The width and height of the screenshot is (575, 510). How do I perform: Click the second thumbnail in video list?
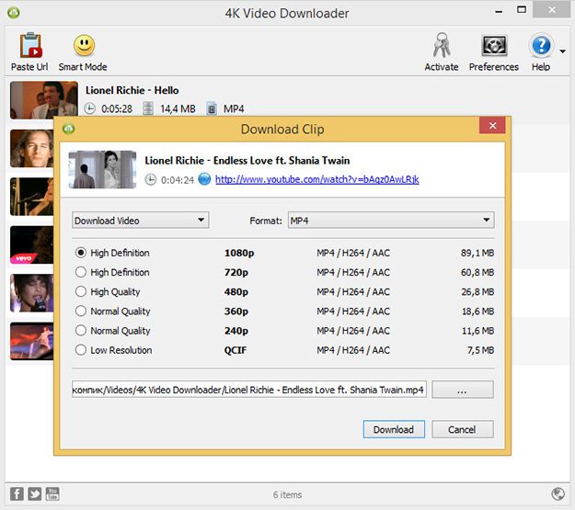click(32, 148)
